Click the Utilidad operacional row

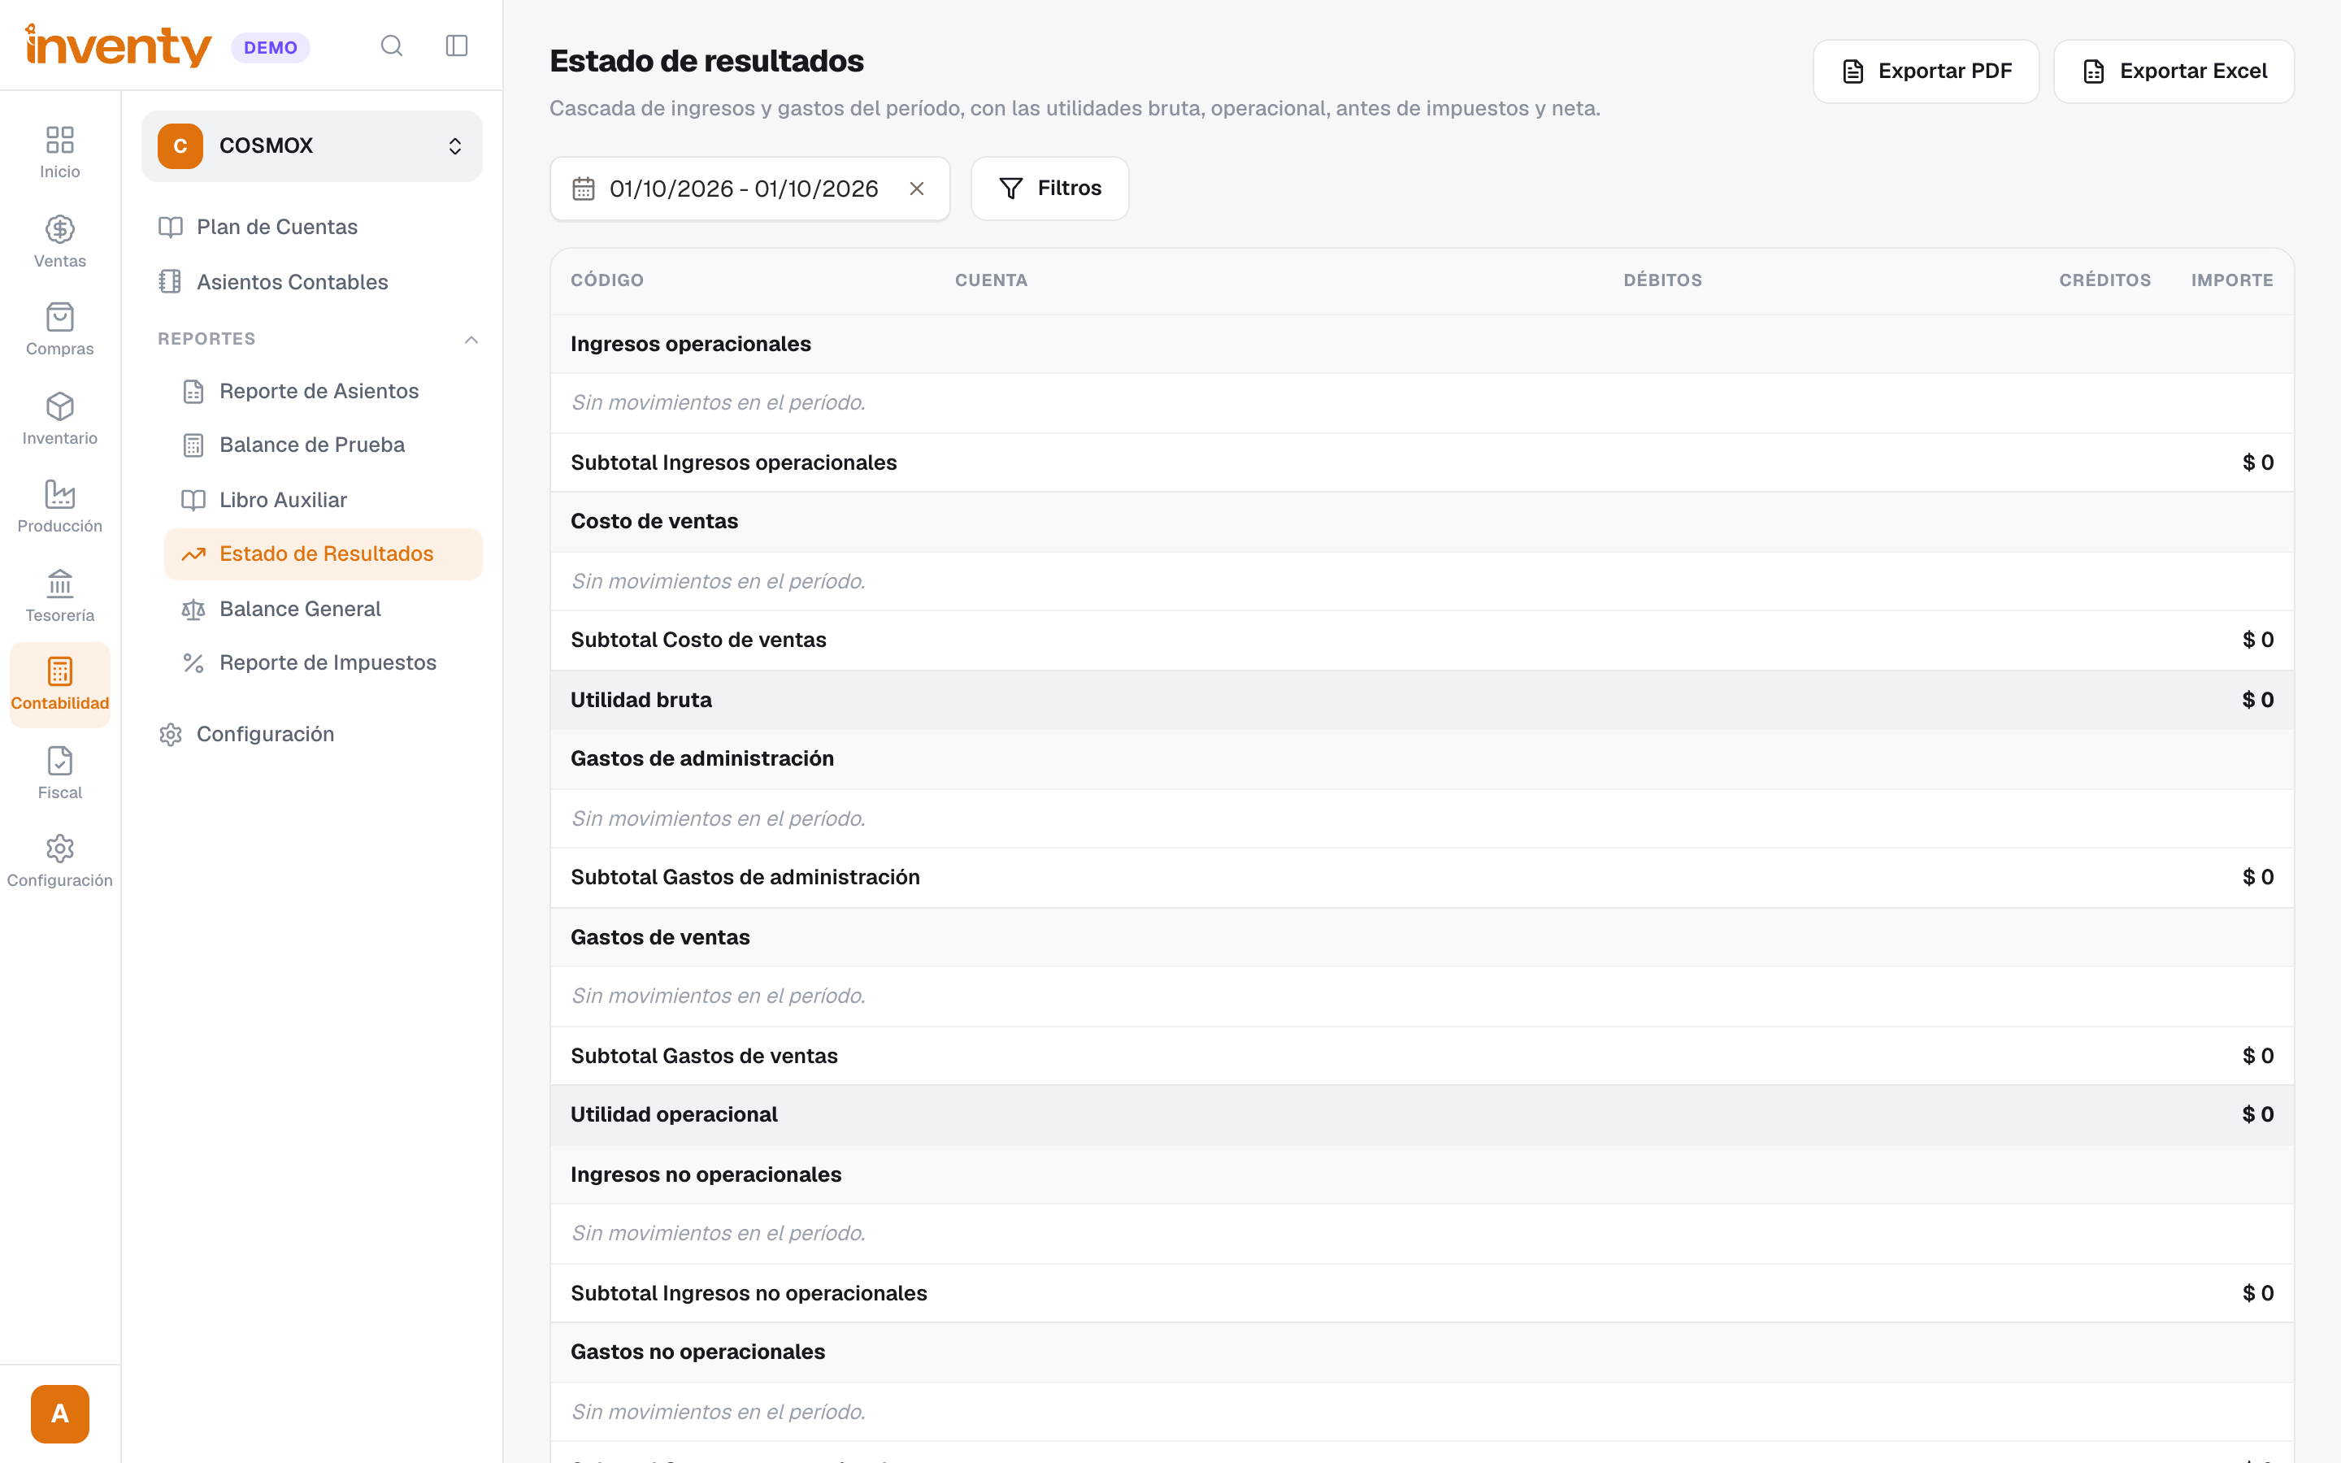point(1422,1114)
